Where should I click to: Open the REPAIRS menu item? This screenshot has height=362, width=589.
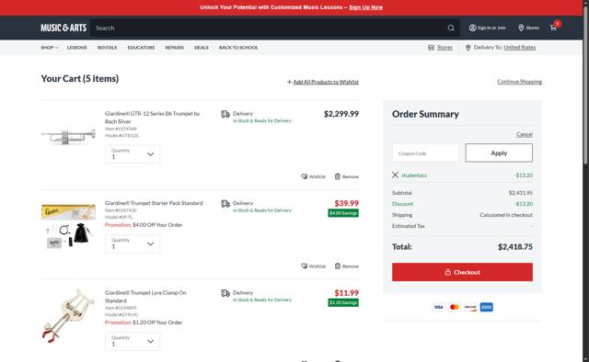(x=174, y=48)
